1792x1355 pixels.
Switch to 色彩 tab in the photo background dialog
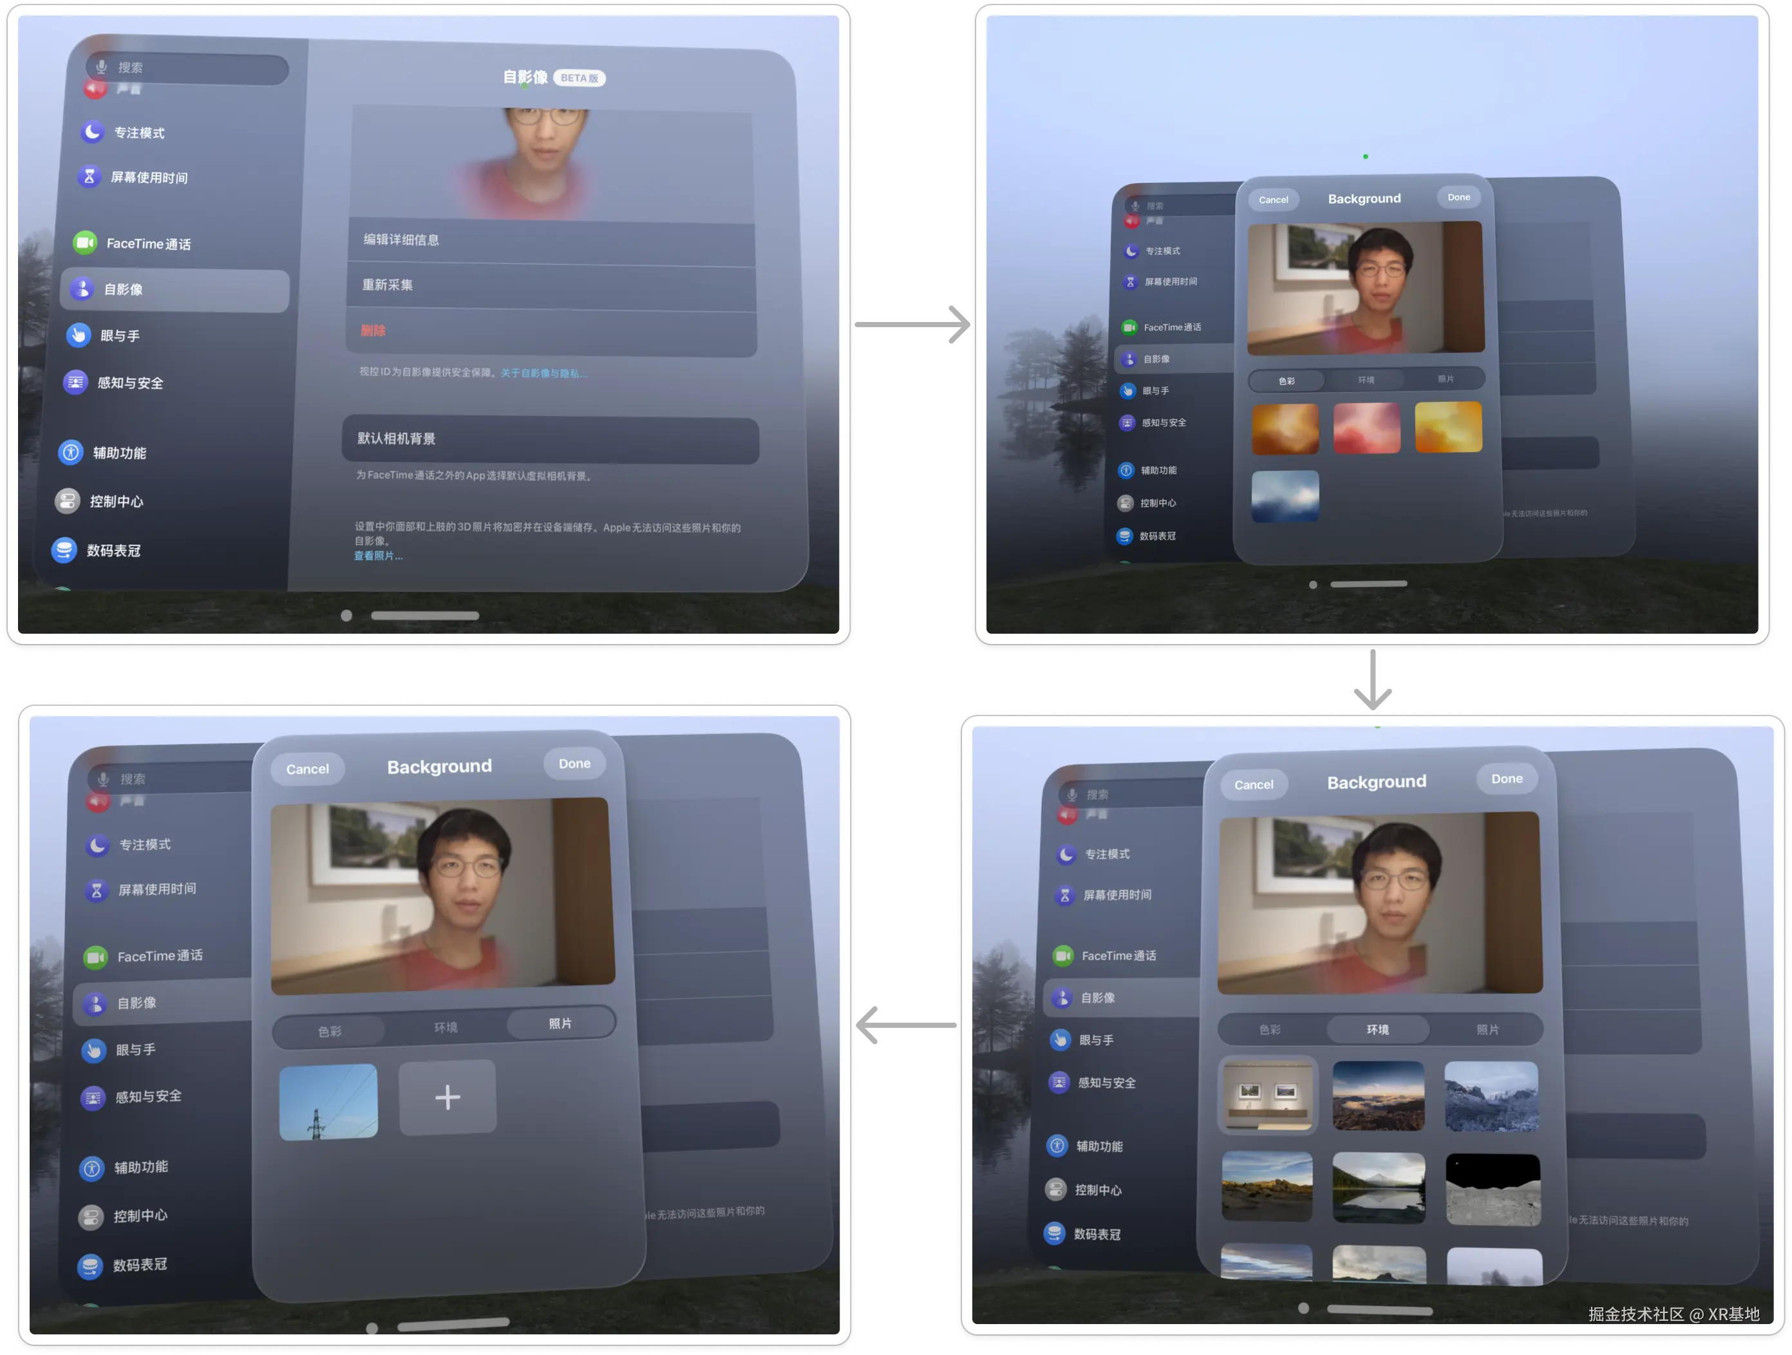point(330,1031)
